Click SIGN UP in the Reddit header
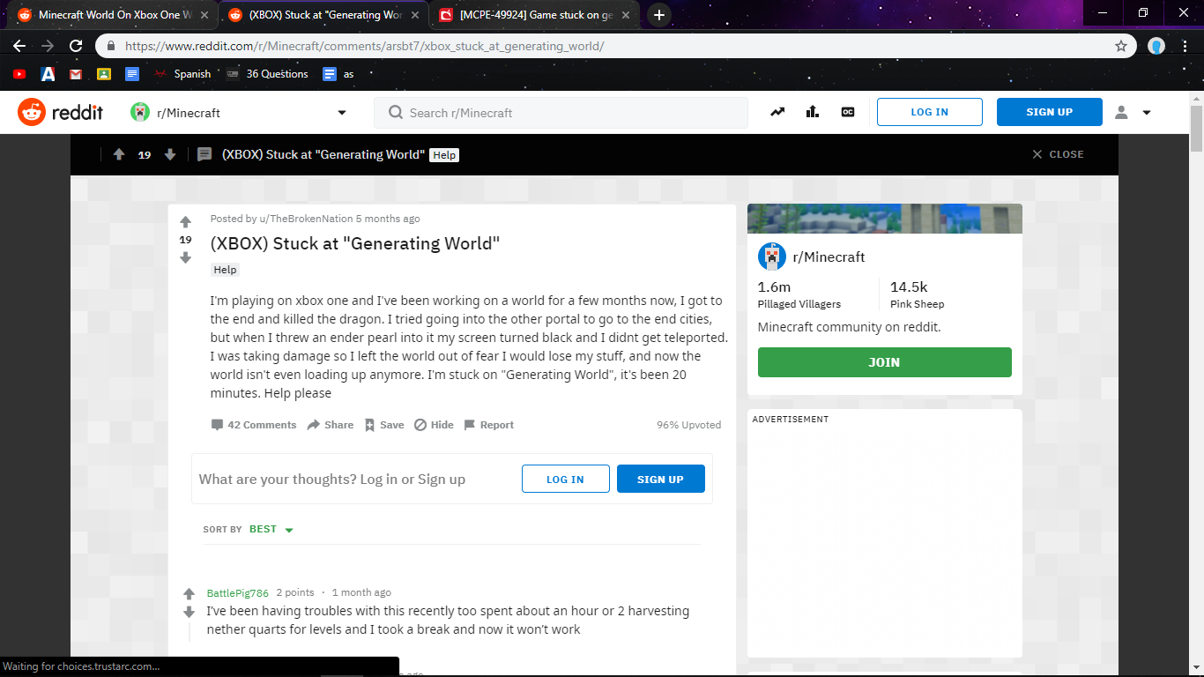This screenshot has height=677, width=1204. (1050, 112)
